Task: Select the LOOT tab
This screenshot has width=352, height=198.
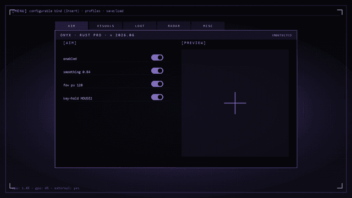Action: (140, 26)
